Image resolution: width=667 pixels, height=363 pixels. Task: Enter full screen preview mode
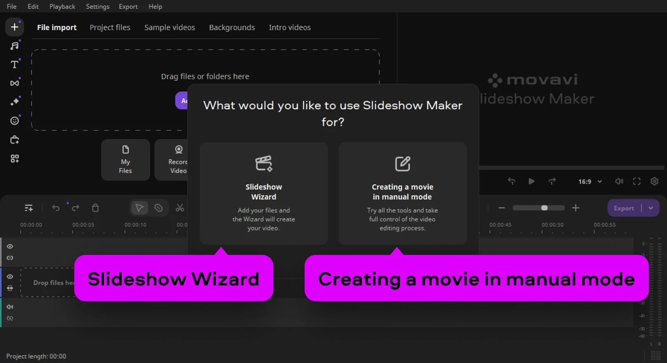coord(637,181)
